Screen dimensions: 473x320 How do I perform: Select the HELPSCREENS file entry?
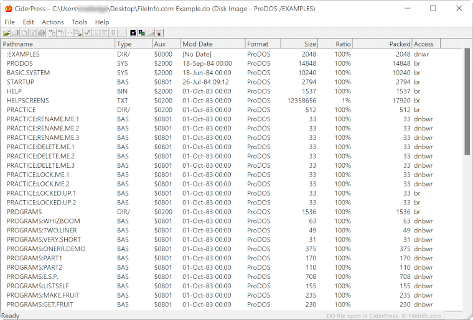coord(232,101)
